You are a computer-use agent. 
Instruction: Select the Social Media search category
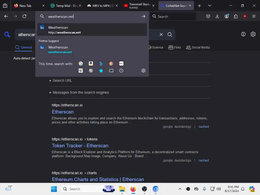pyautogui.click(x=198, y=47)
